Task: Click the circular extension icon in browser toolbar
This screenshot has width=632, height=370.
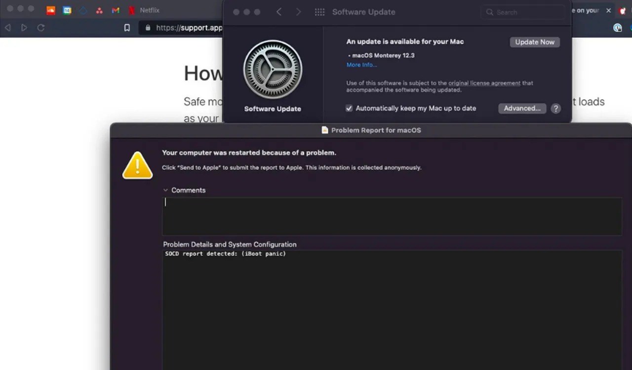Action: click(x=617, y=28)
